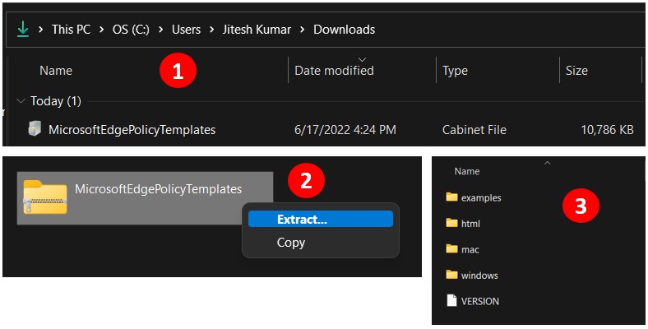Sort by Type column header
The width and height of the screenshot is (648, 329).
click(x=455, y=71)
